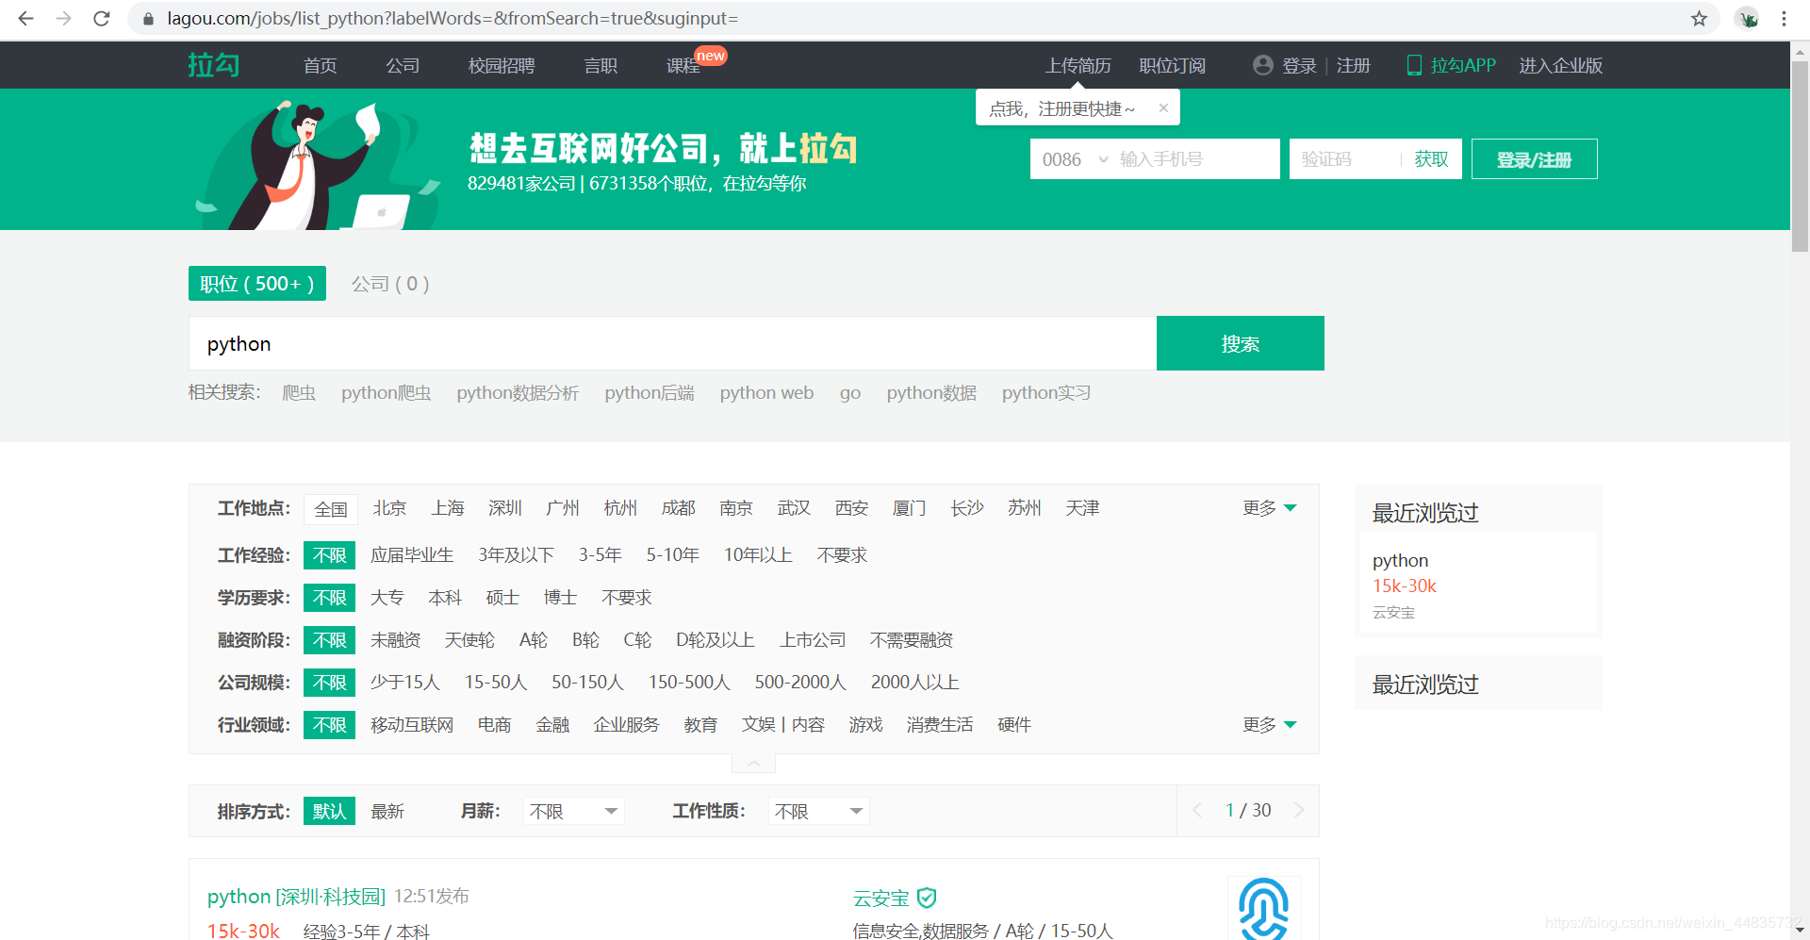
Task: Click 获取 verification code button
Action: tap(1431, 158)
